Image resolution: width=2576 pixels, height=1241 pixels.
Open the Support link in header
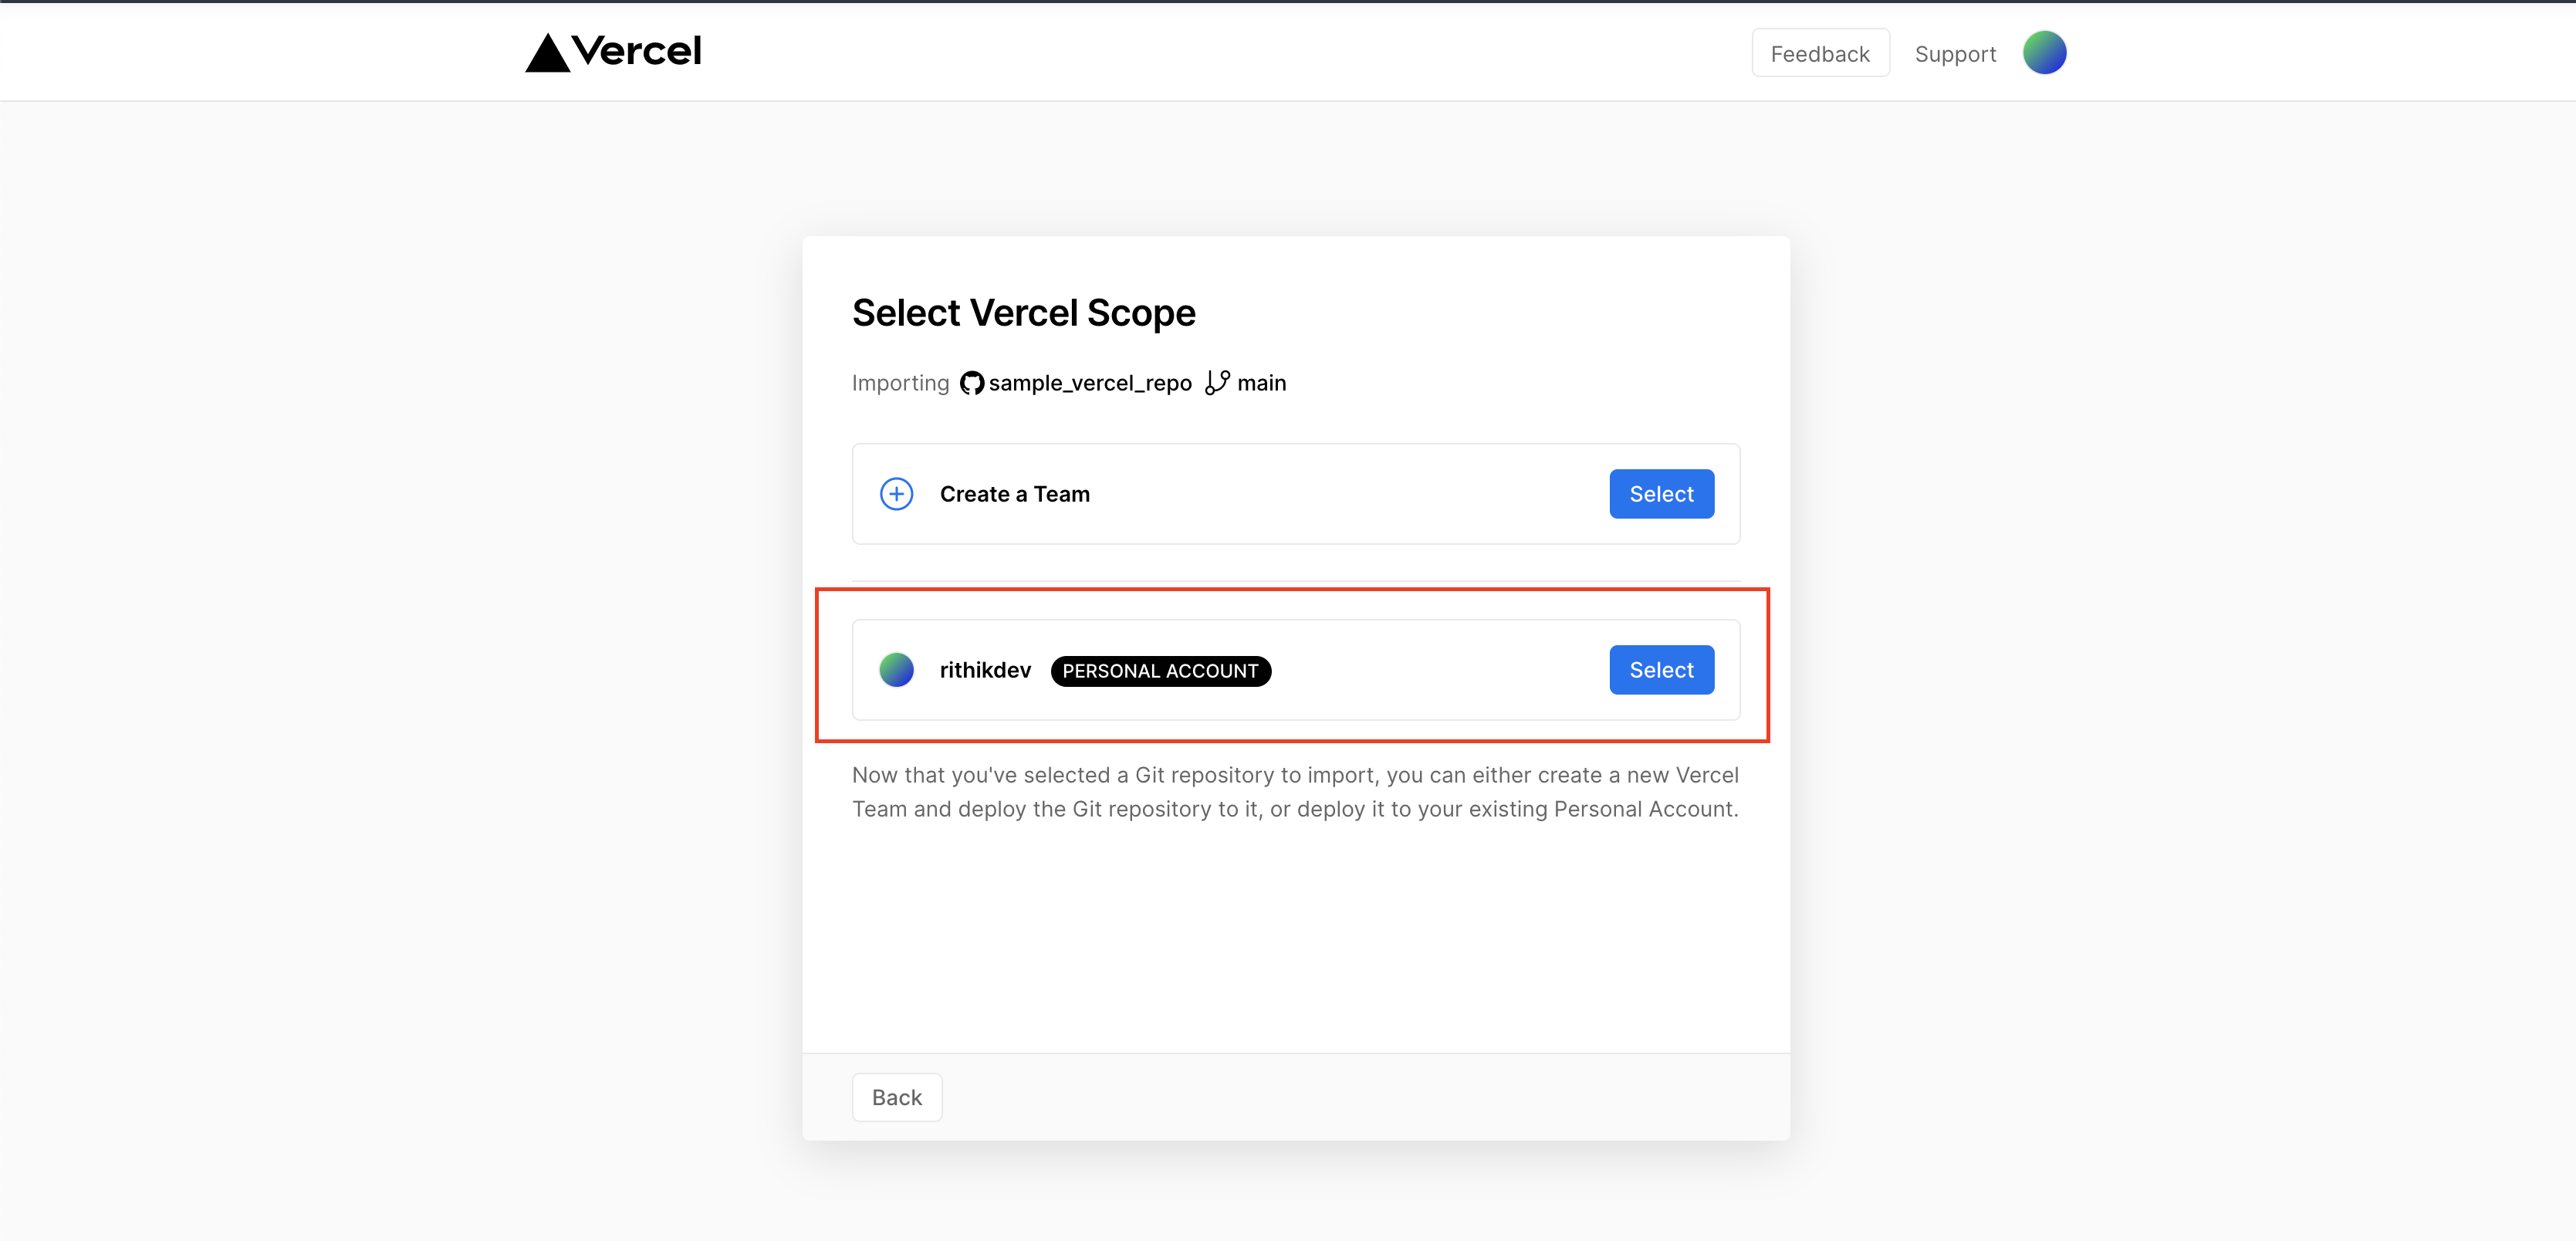coord(1954,54)
